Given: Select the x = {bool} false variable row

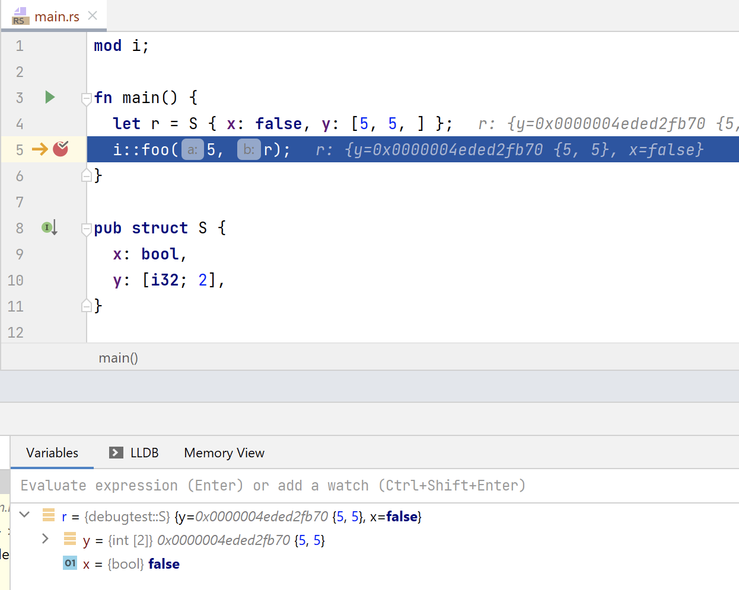Looking at the screenshot, I should 374,564.
